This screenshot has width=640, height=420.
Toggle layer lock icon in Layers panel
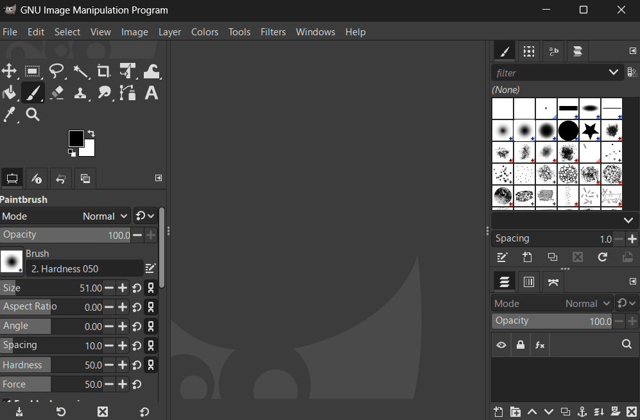point(521,345)
